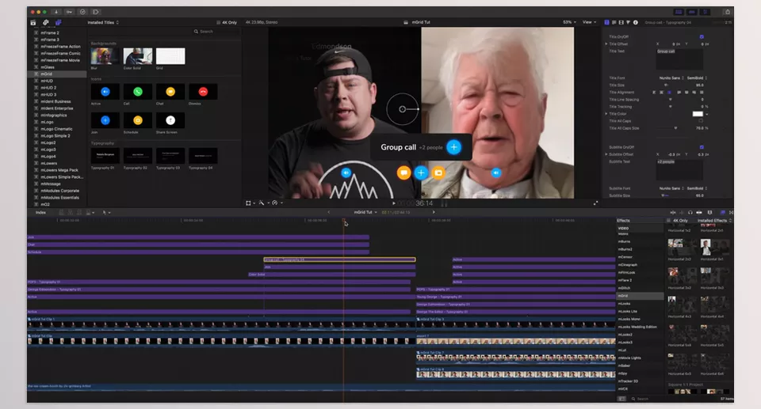Open Title Font Semibold style dropdown
The width and height of the screenshot is (761, 409).
click(697, 78)
